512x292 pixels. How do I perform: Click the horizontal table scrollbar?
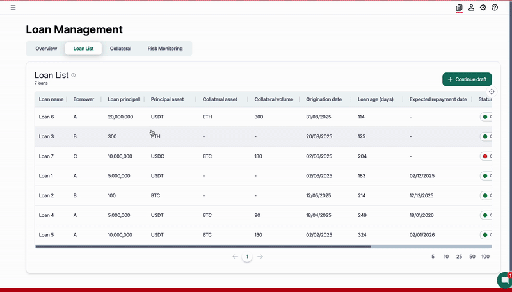pos(203,246)
